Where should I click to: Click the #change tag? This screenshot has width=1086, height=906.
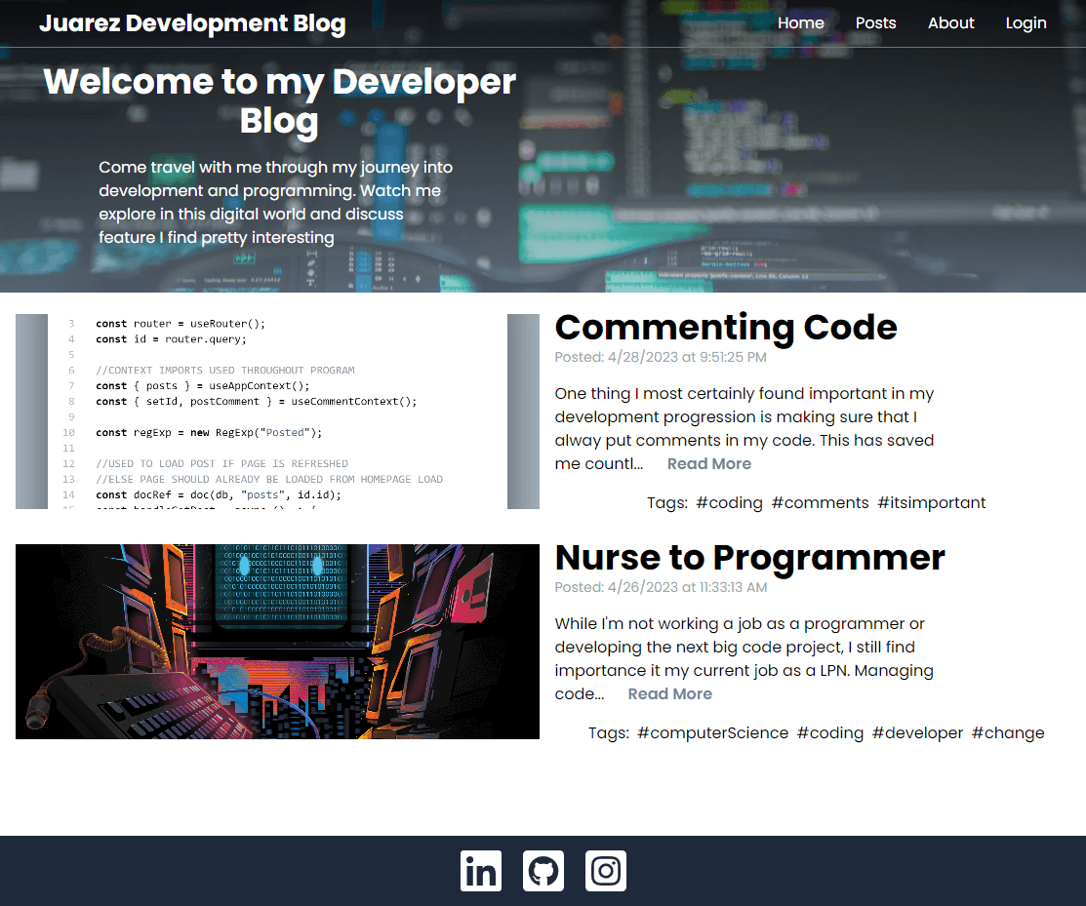pos(1008,733)
